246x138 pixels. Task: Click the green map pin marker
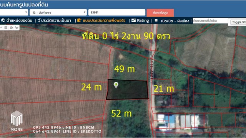click(x=116, y=85)
